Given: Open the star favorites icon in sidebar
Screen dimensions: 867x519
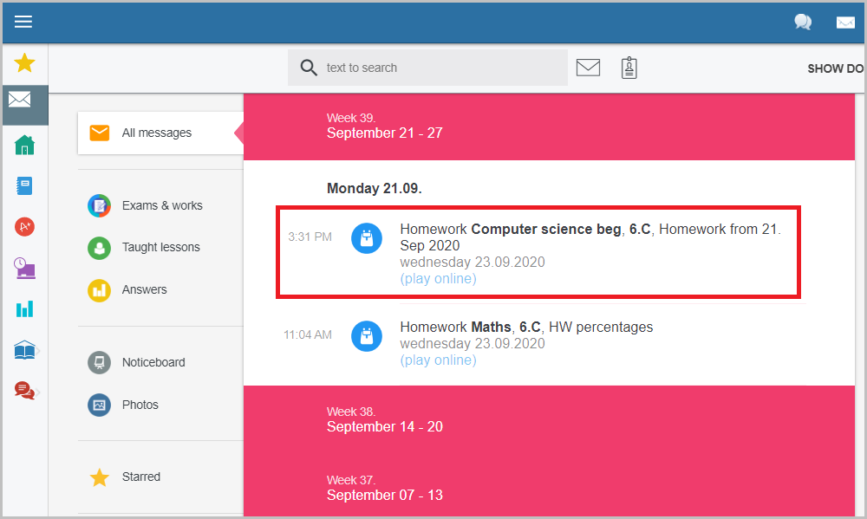Looking at the screenshot, I should [x=24, y=63].
